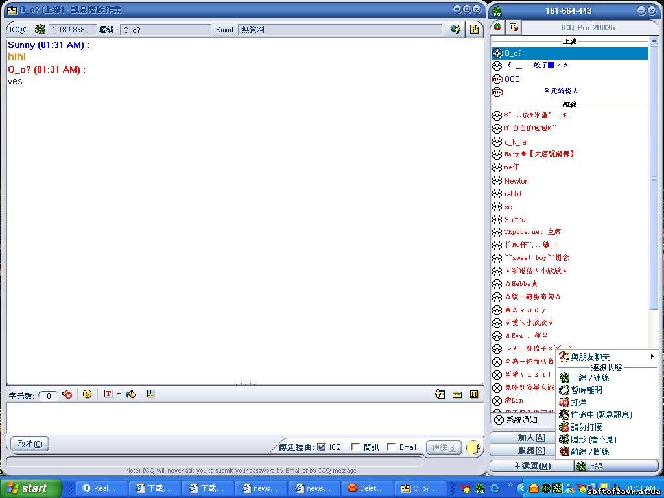
Task: Click the red flower icon tab in the contact list
Action: click(498, 27)
